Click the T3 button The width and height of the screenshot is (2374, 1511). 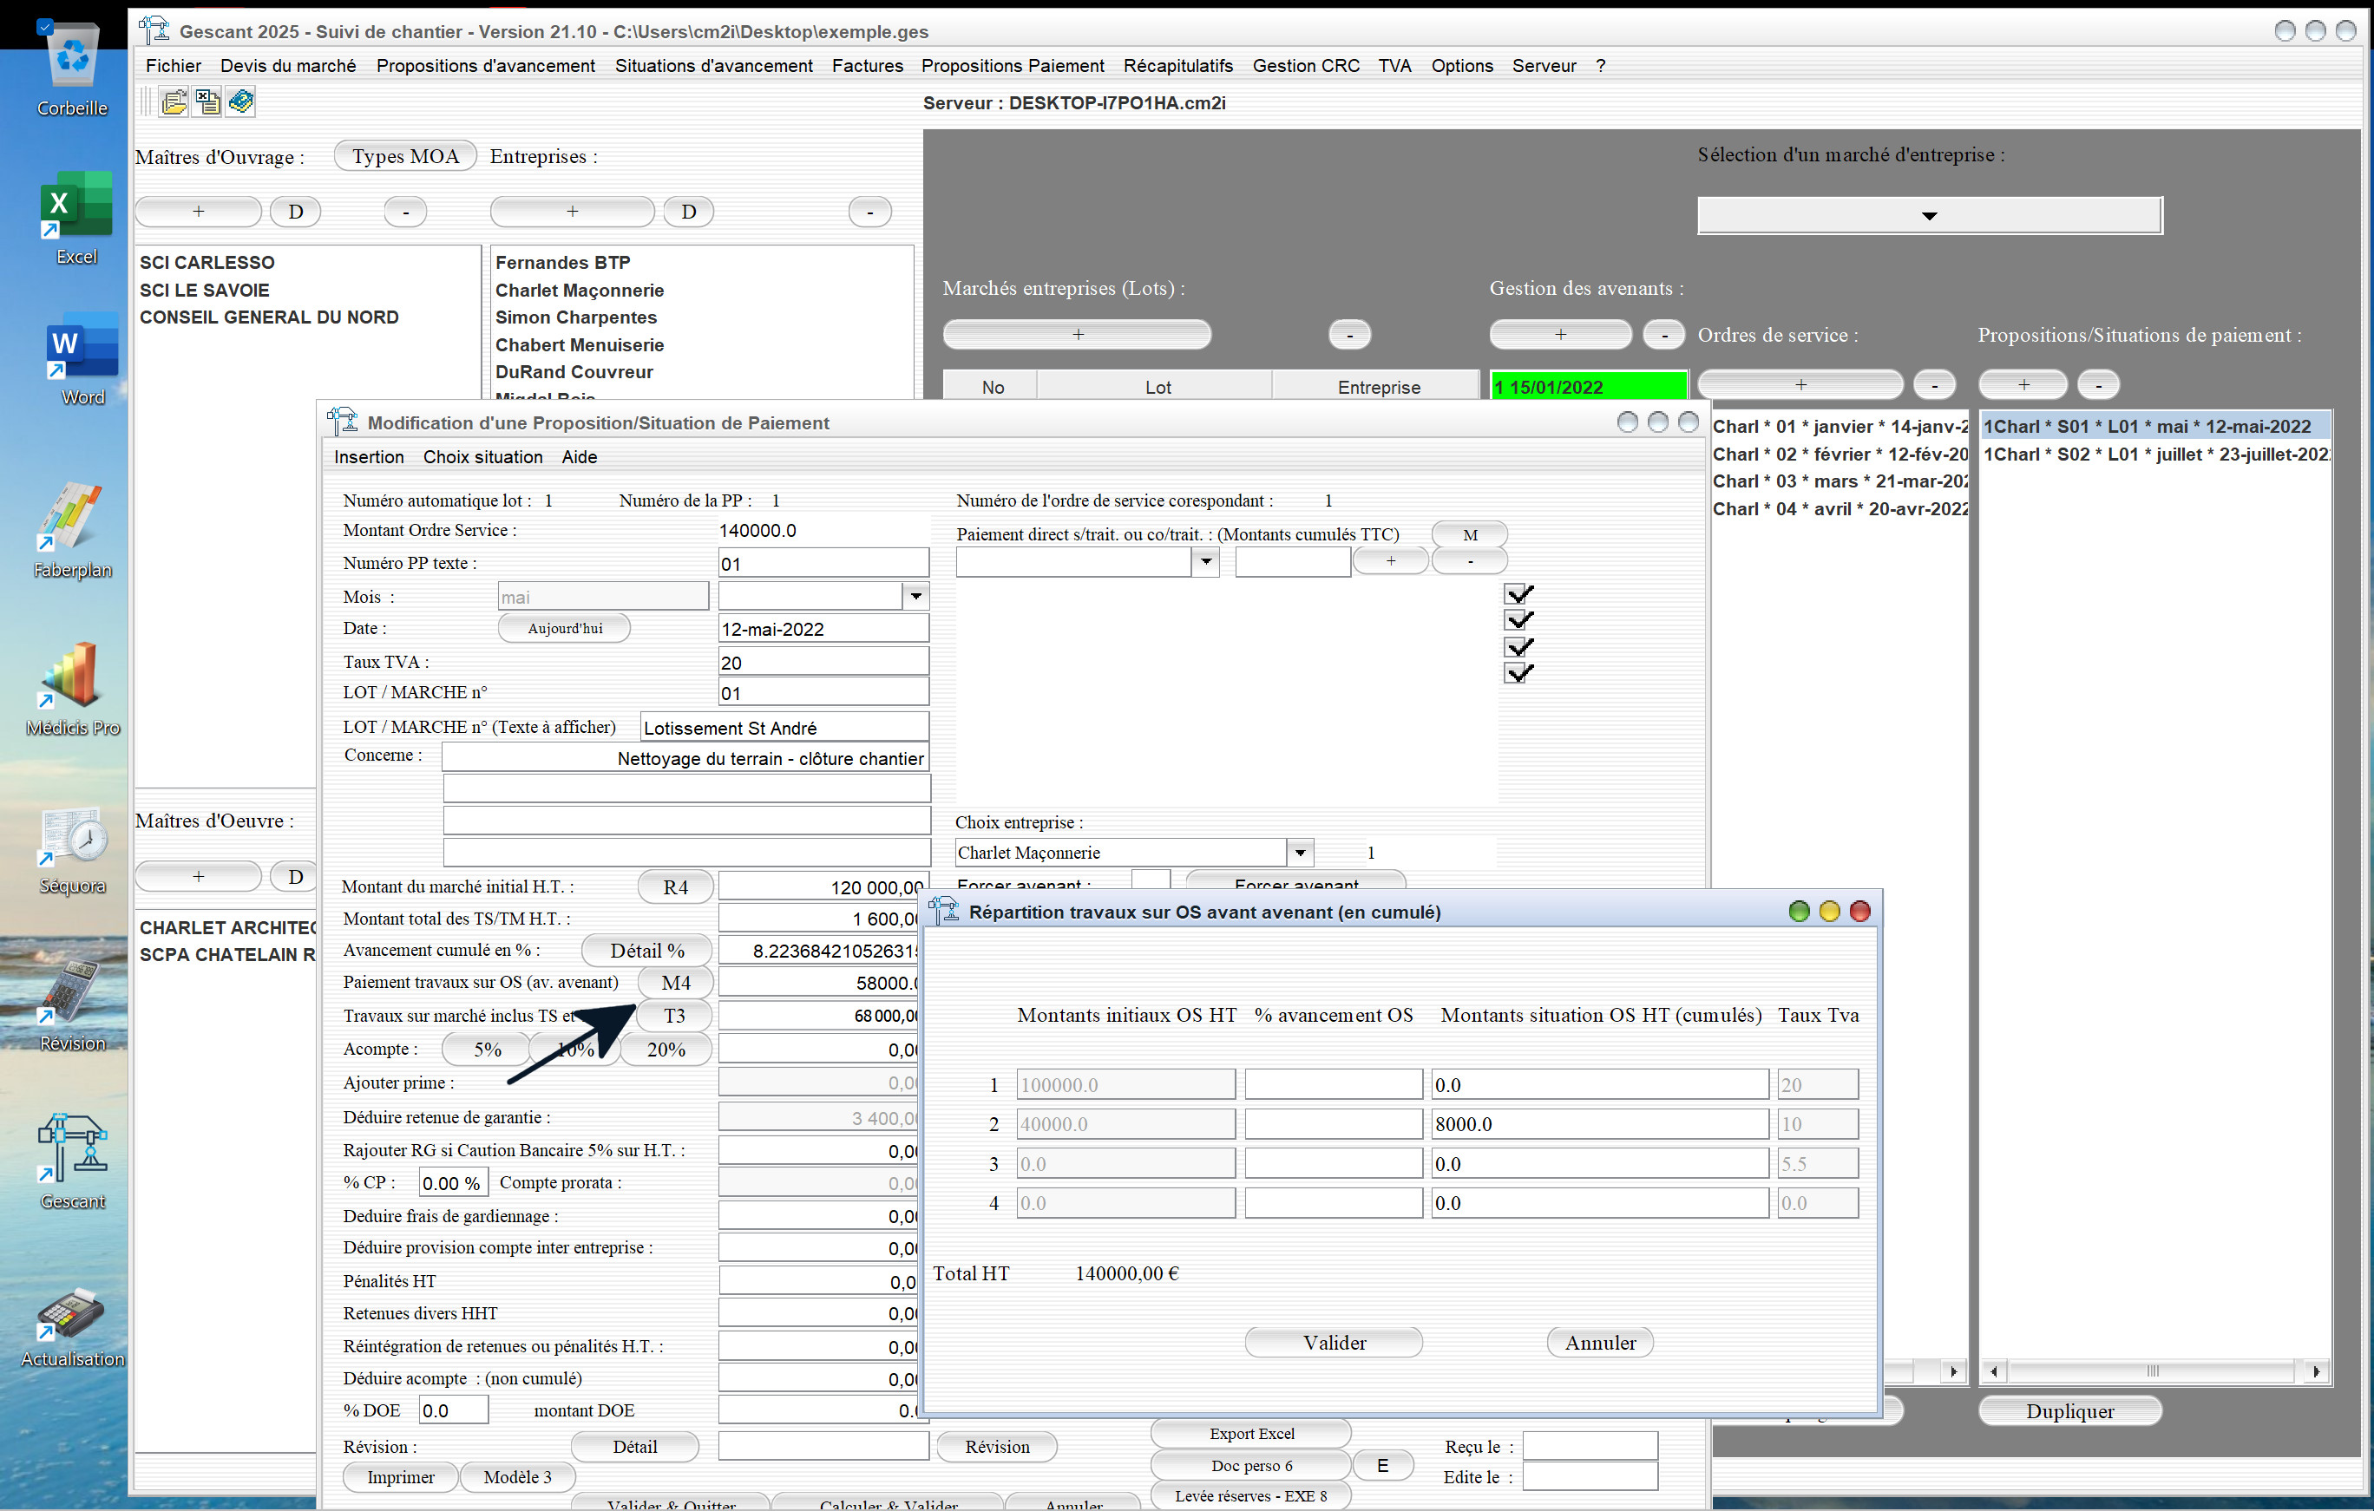674,1015
